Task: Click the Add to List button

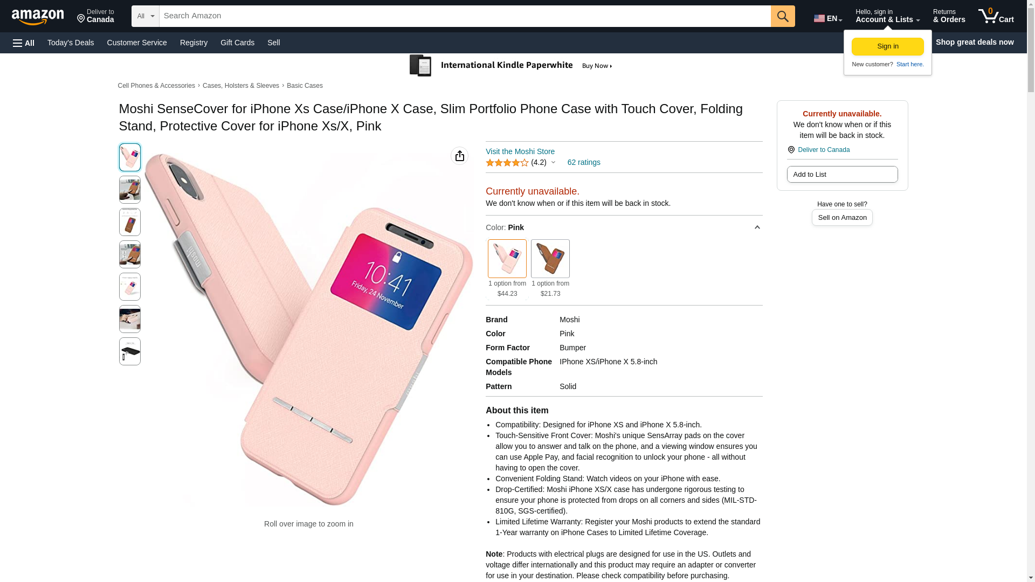Action: [x=842, y=175]
